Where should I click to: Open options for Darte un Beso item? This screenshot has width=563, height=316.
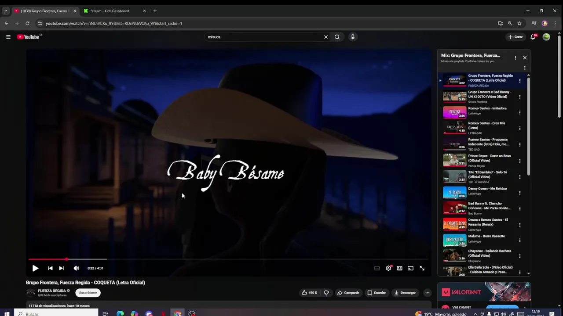[520, 161]
